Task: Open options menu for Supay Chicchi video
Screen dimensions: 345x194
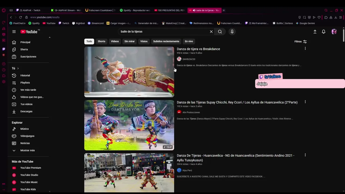Action: [305, 102]
